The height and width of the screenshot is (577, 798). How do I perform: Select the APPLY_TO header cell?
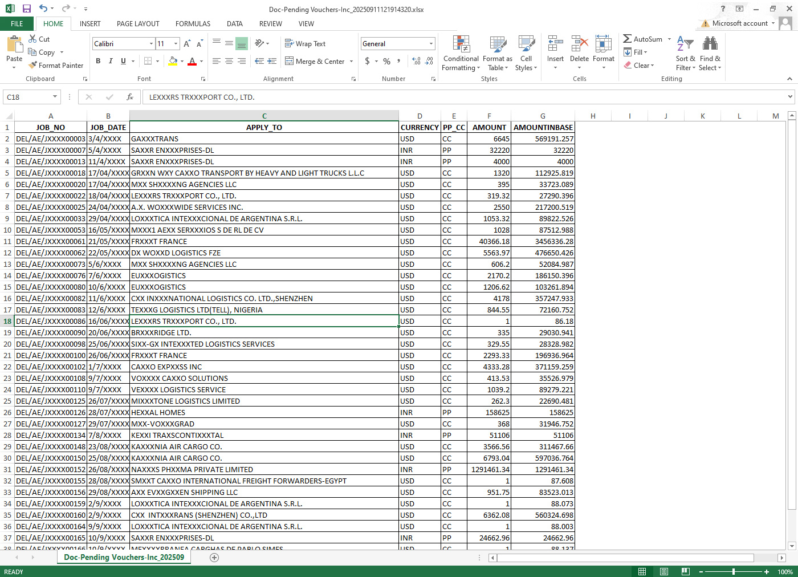pos(264,128)
